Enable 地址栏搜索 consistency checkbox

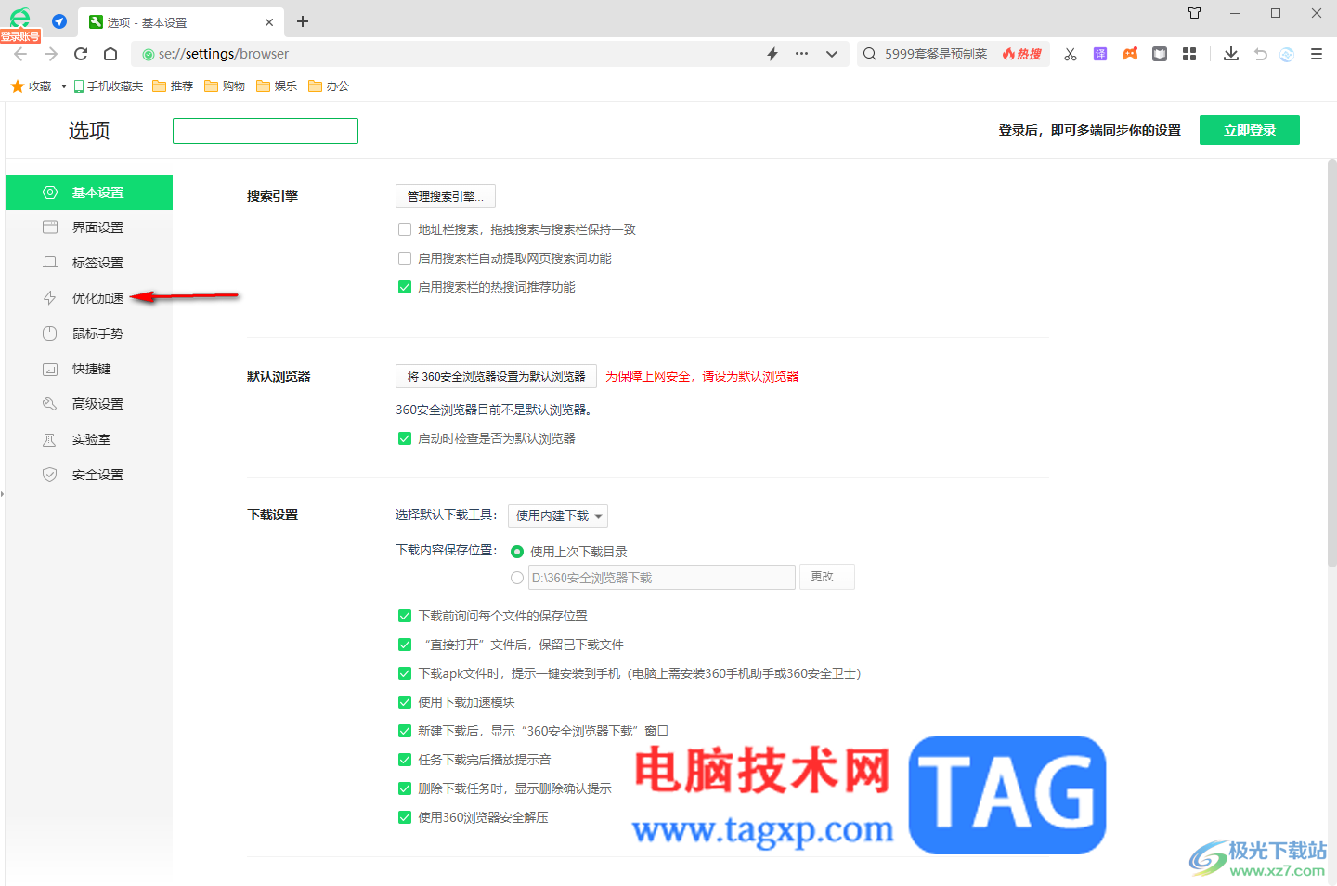pos(405,229)
